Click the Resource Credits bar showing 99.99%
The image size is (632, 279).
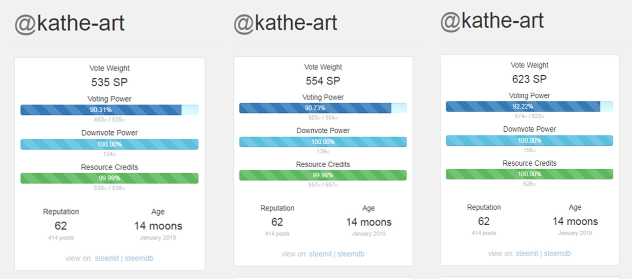pyautogui.click(x=109, y=178)
